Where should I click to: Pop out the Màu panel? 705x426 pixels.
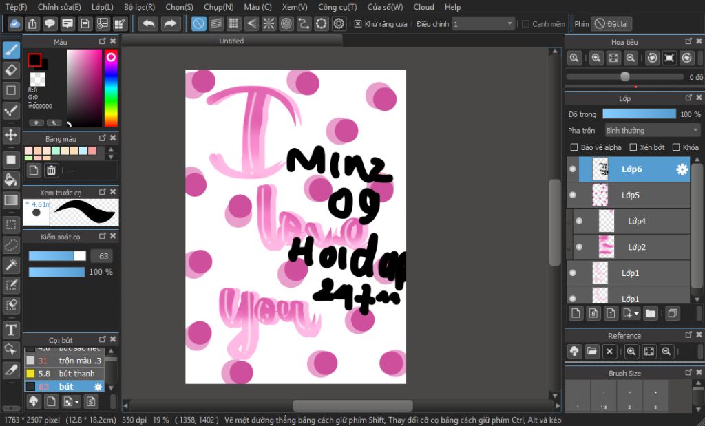(x=103, y=41)
